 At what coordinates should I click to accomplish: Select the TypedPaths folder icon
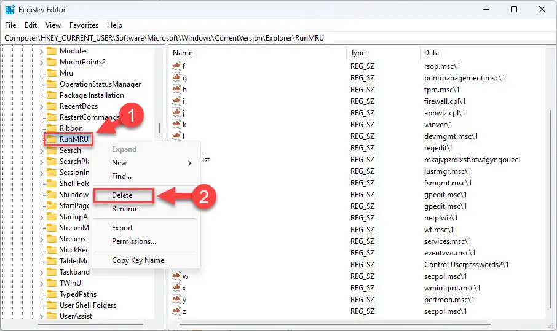pyautogui.click(x=52, y=294)
